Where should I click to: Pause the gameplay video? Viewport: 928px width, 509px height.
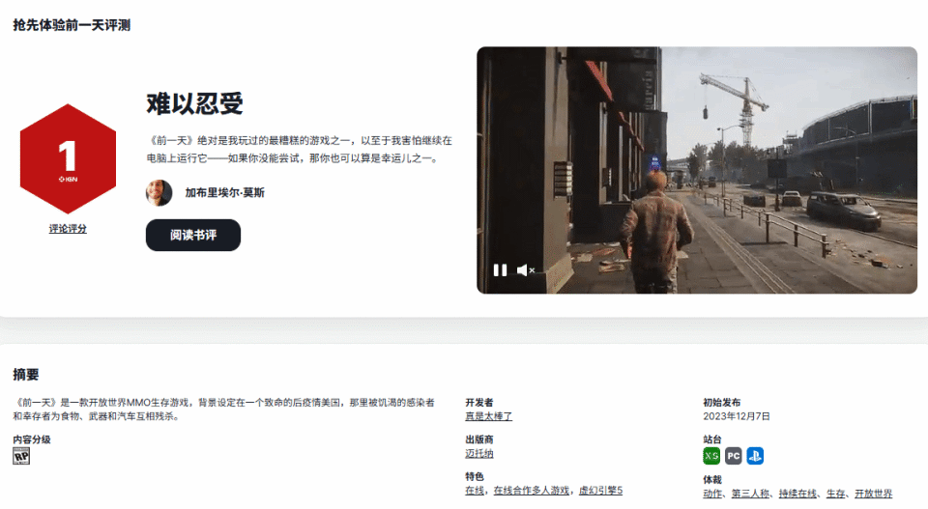(x=500, y=270)
